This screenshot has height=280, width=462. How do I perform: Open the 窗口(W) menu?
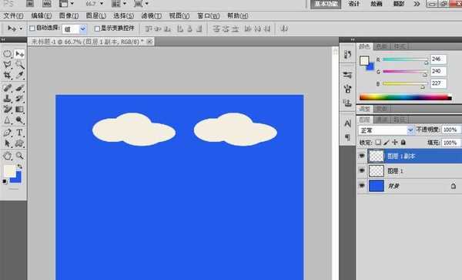pos(209,15)
